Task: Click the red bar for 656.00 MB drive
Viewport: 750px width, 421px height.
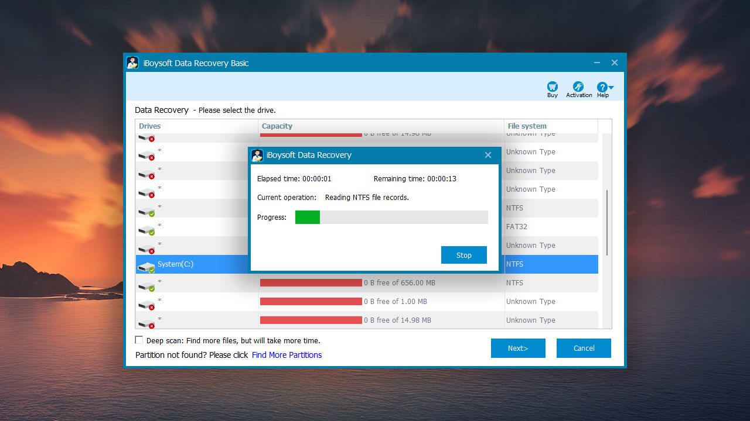Action: 311,283
